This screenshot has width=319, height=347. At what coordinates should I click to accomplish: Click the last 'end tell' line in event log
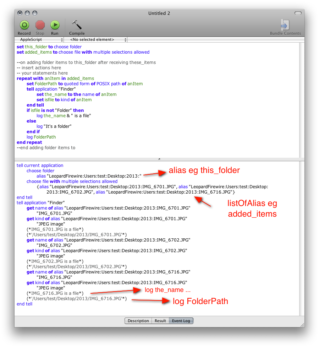pos(24,304)
